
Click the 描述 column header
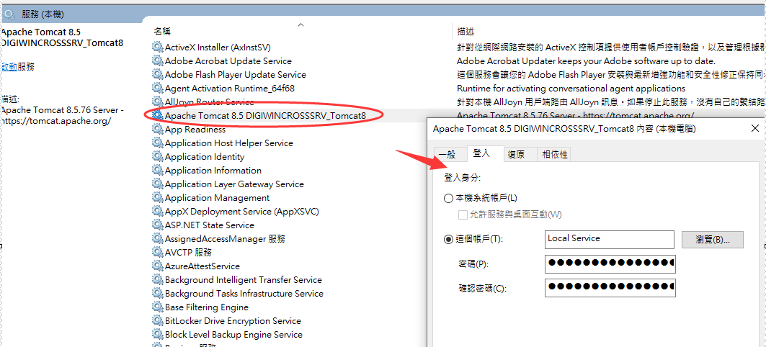click(x=466, y=32)
